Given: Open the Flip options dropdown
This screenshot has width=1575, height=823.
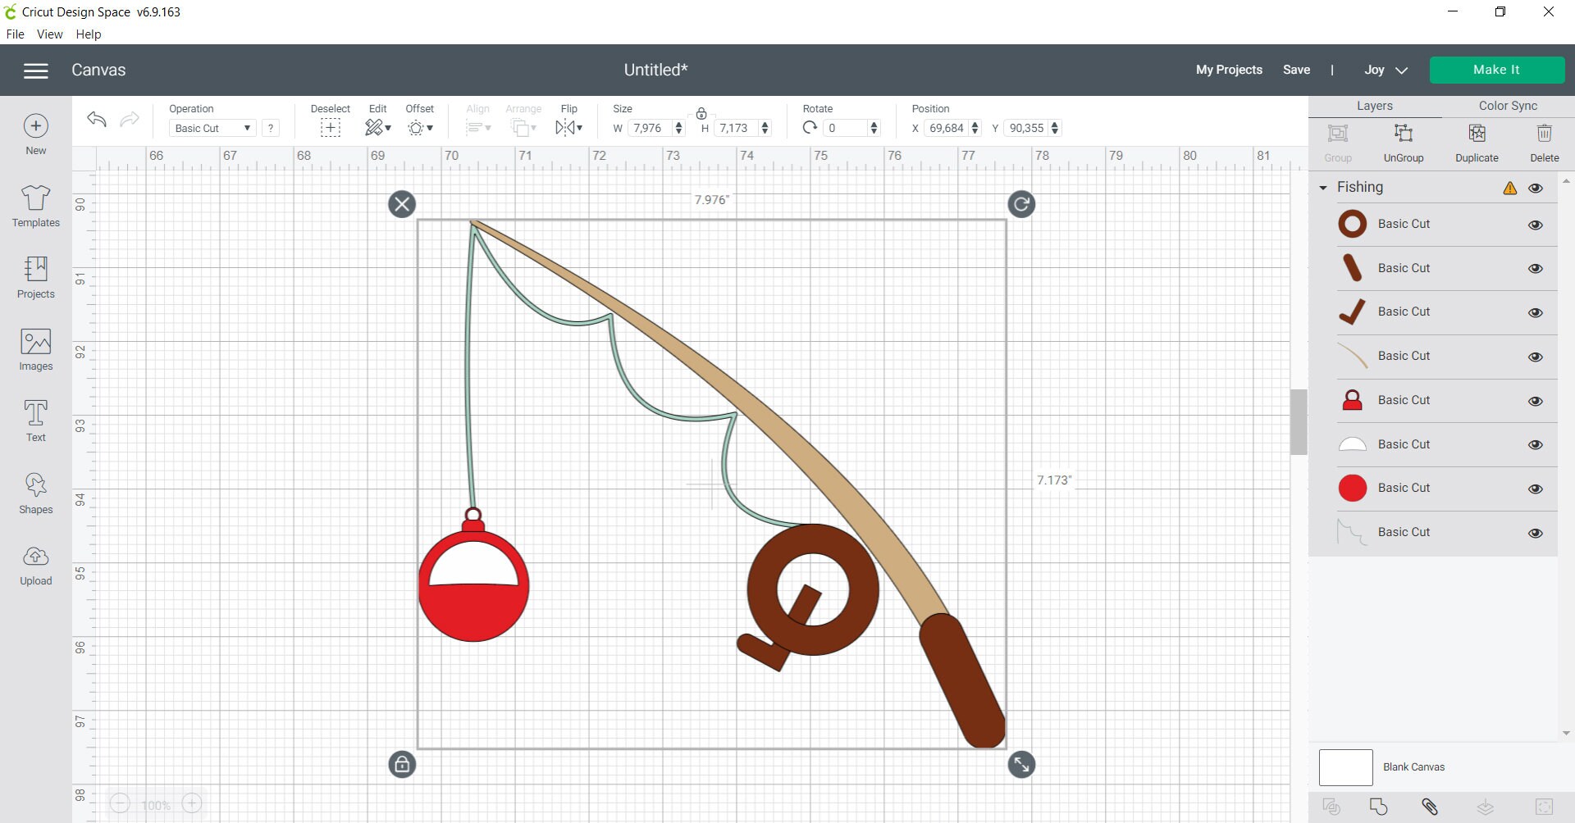Looking at the screenshot, I should coord(568,127).
